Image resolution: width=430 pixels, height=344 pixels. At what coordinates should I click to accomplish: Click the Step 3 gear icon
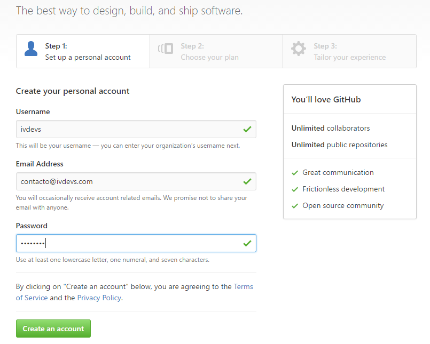pyautogui.click(x=299, y=49)
